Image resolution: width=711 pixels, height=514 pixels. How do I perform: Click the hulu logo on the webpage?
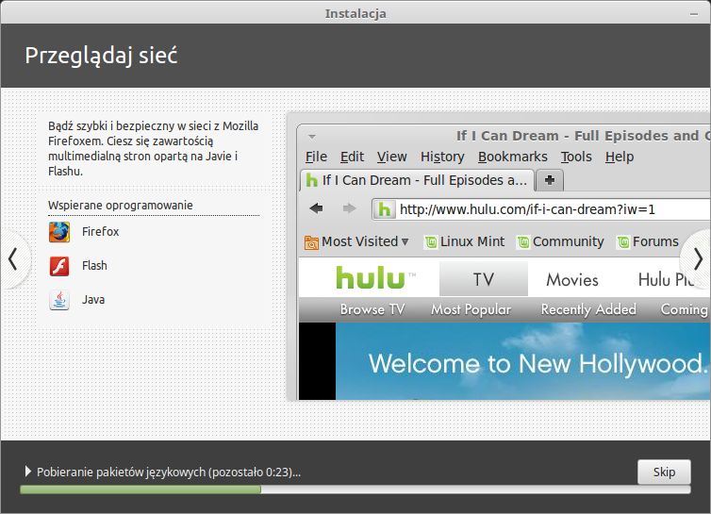tap(371, 277)
